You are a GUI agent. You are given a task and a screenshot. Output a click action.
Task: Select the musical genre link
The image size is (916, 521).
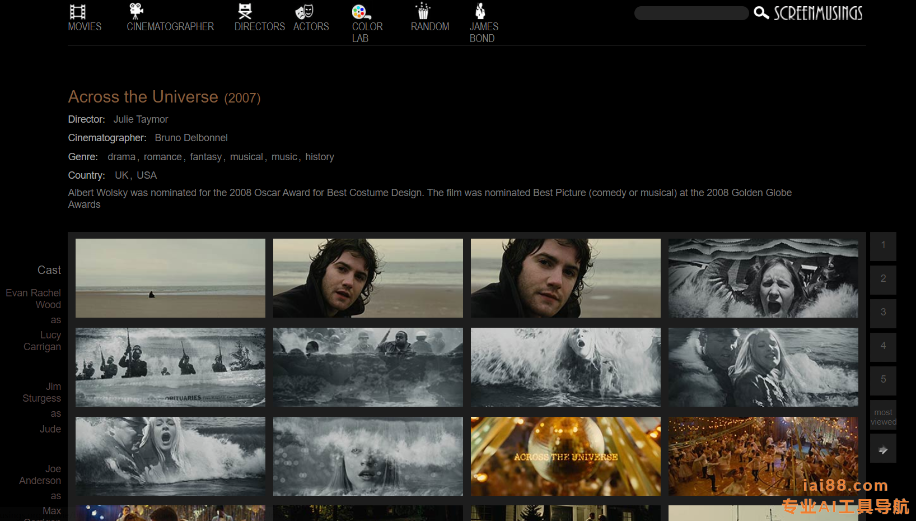(246, 157)
